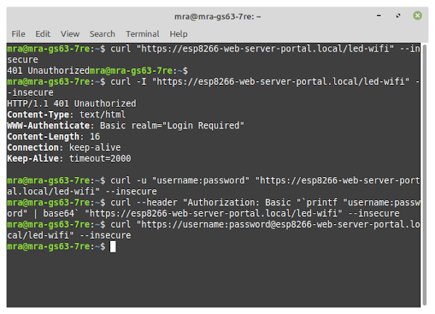This screenshot has height=314, width=435.
Task: Open the Edit menu
Action: (x=43, y=34)
